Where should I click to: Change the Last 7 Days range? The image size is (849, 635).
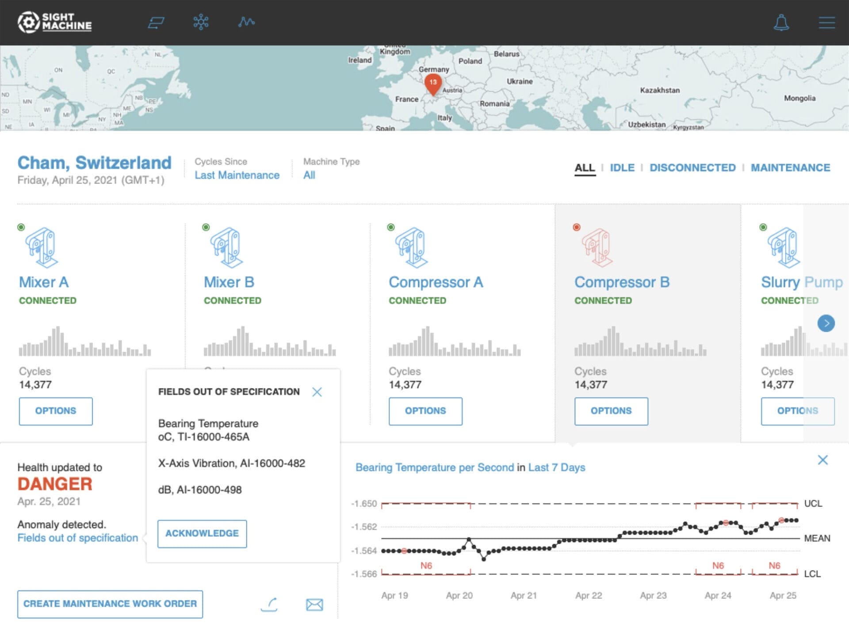557,468
